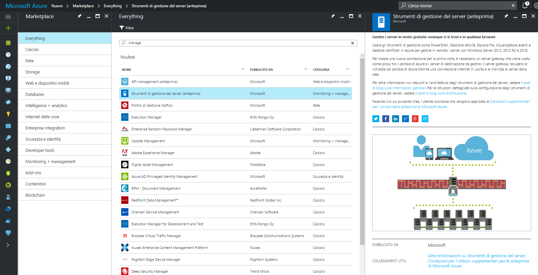538x275 pixels.
Task: Click the Cerca risorse search field
Action: 457,6
